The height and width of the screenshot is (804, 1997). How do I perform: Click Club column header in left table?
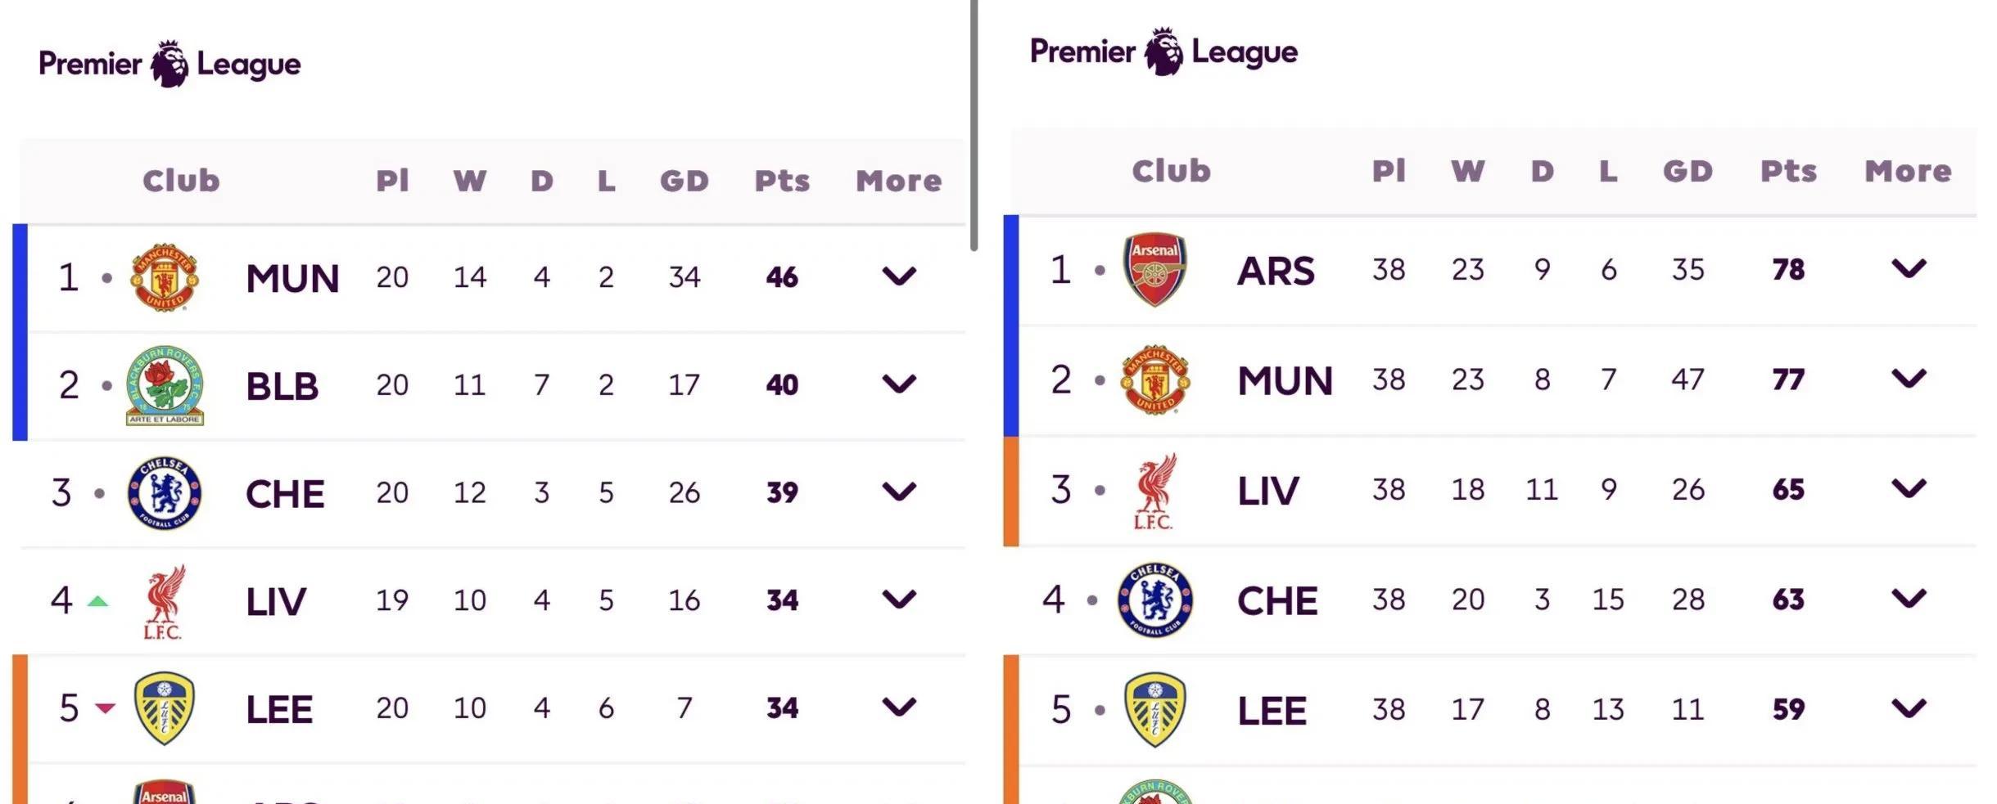pos(181,181)
